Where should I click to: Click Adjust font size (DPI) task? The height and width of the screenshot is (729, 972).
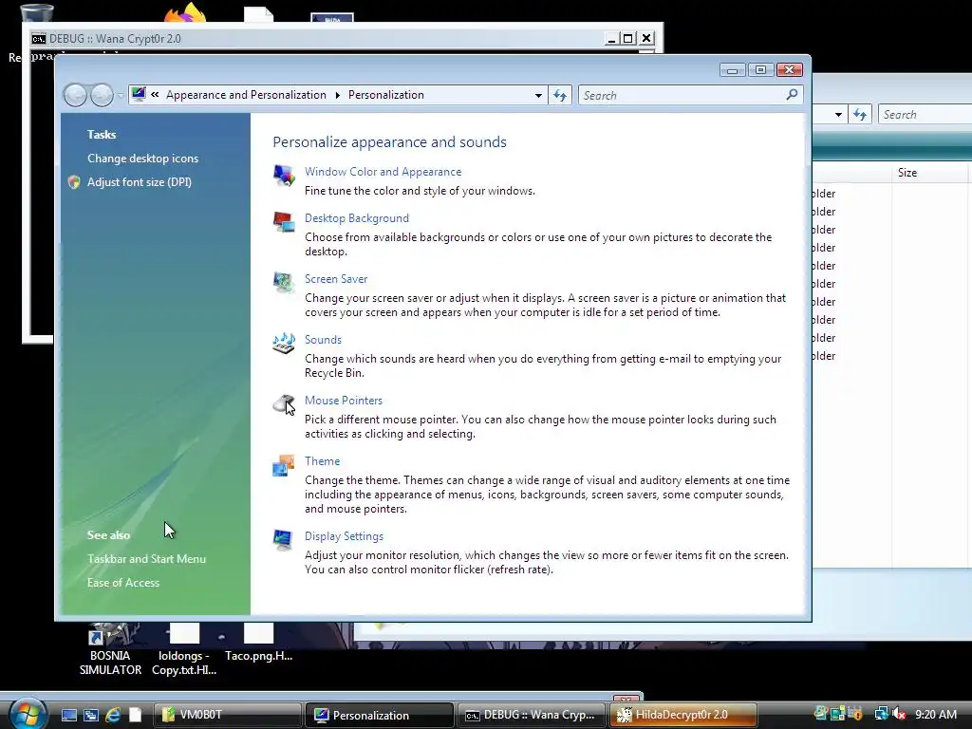pos(140,182)
